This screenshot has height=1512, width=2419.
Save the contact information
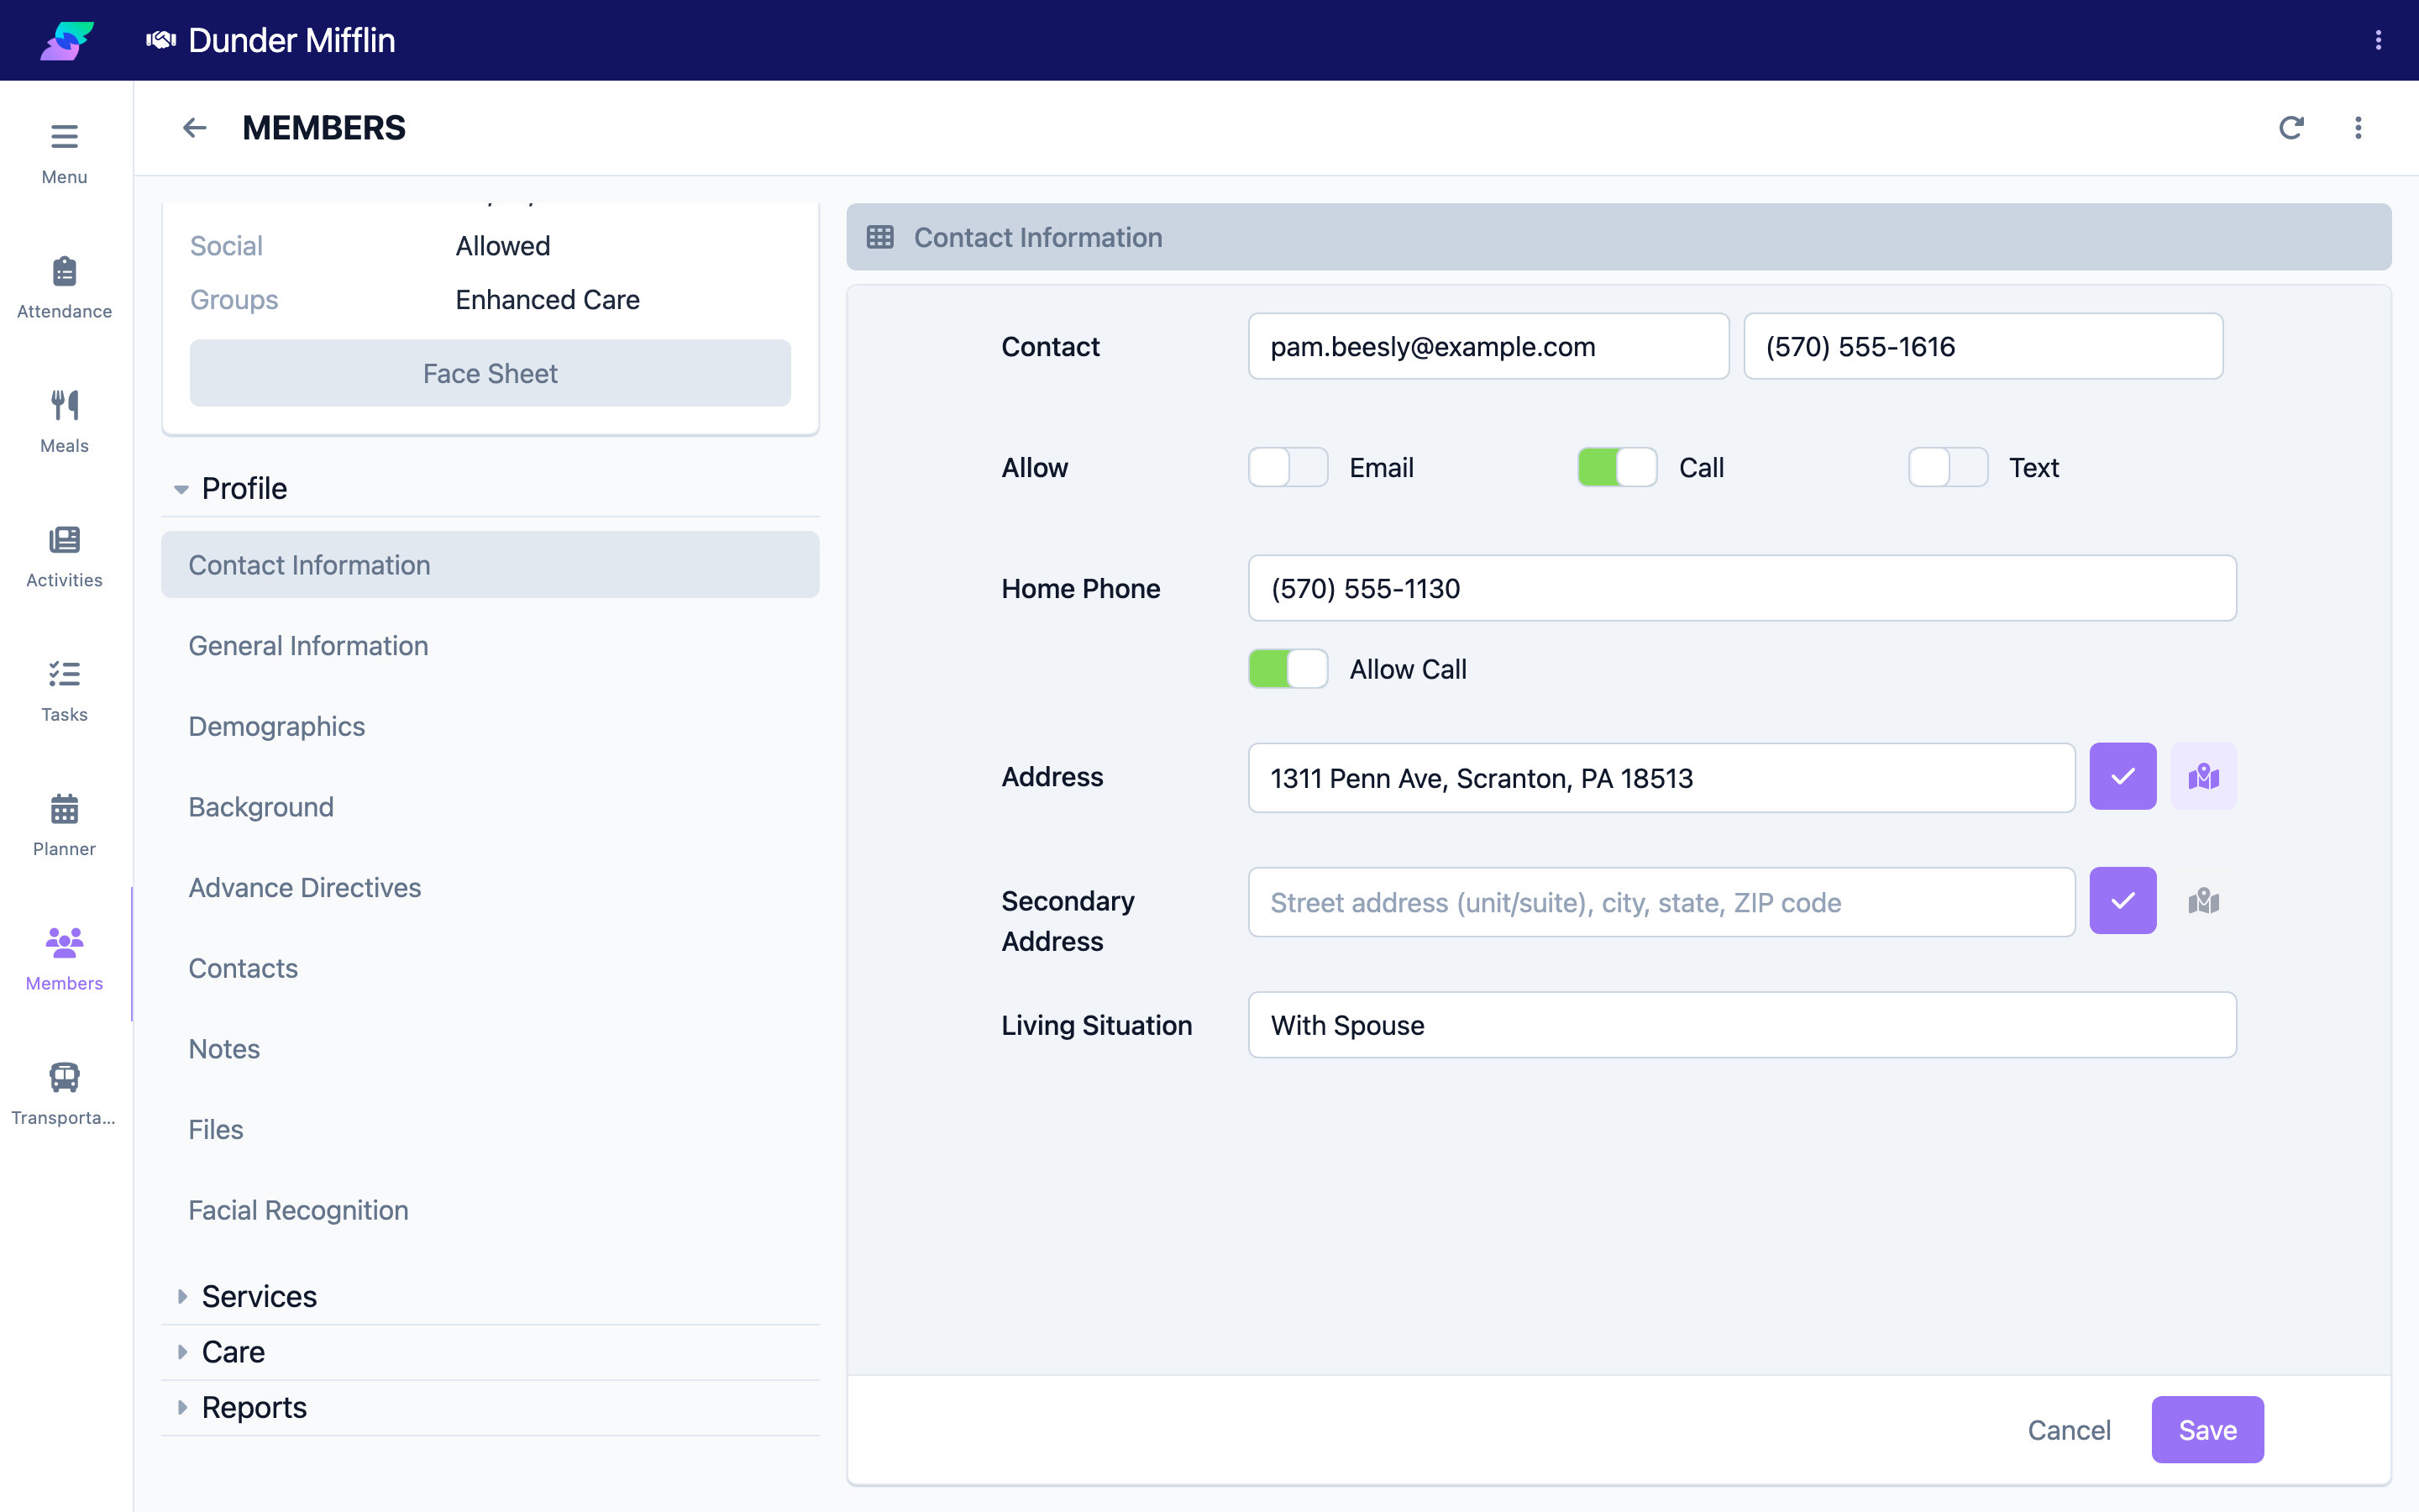pyautogui.click(x=2207, y=1430)
